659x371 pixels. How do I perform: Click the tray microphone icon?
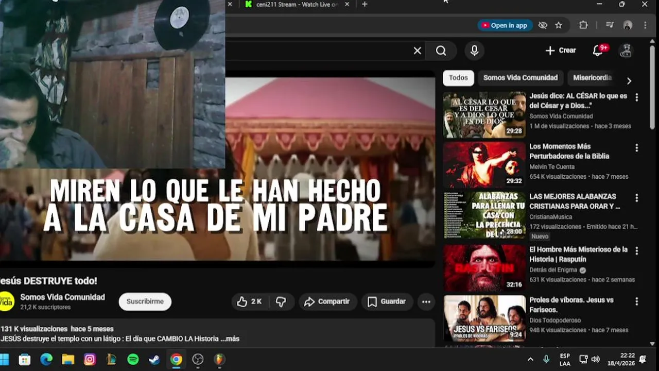point(546,359)
